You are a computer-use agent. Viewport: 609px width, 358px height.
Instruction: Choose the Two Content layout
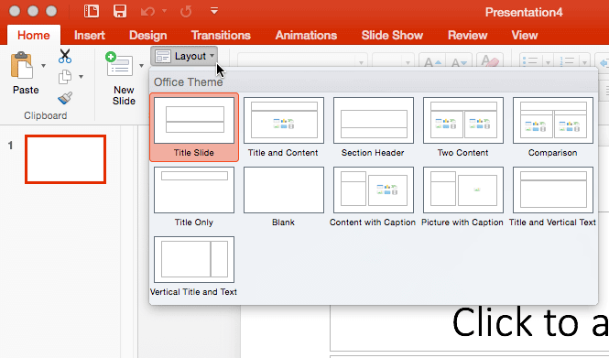[463, 127]
